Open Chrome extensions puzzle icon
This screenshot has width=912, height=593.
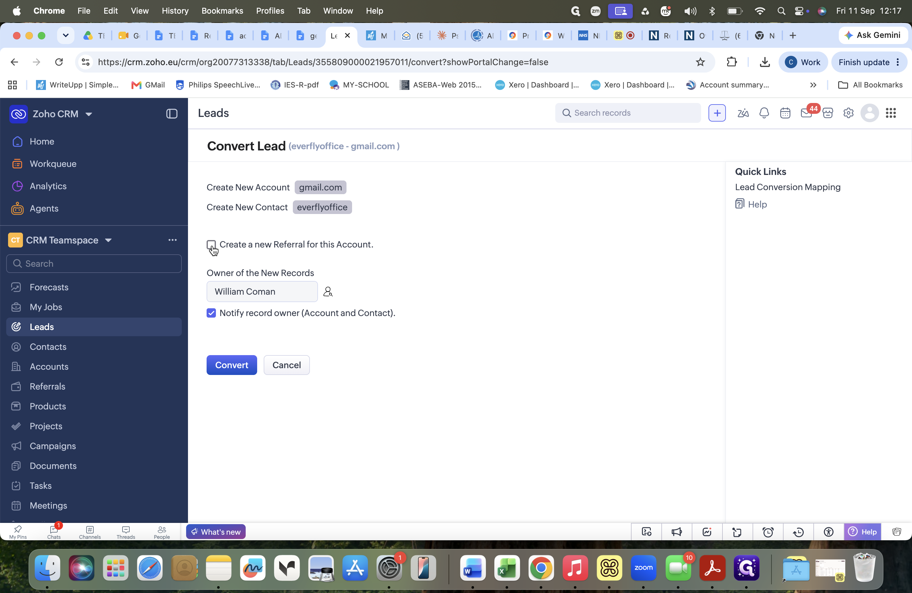[731, 62]
